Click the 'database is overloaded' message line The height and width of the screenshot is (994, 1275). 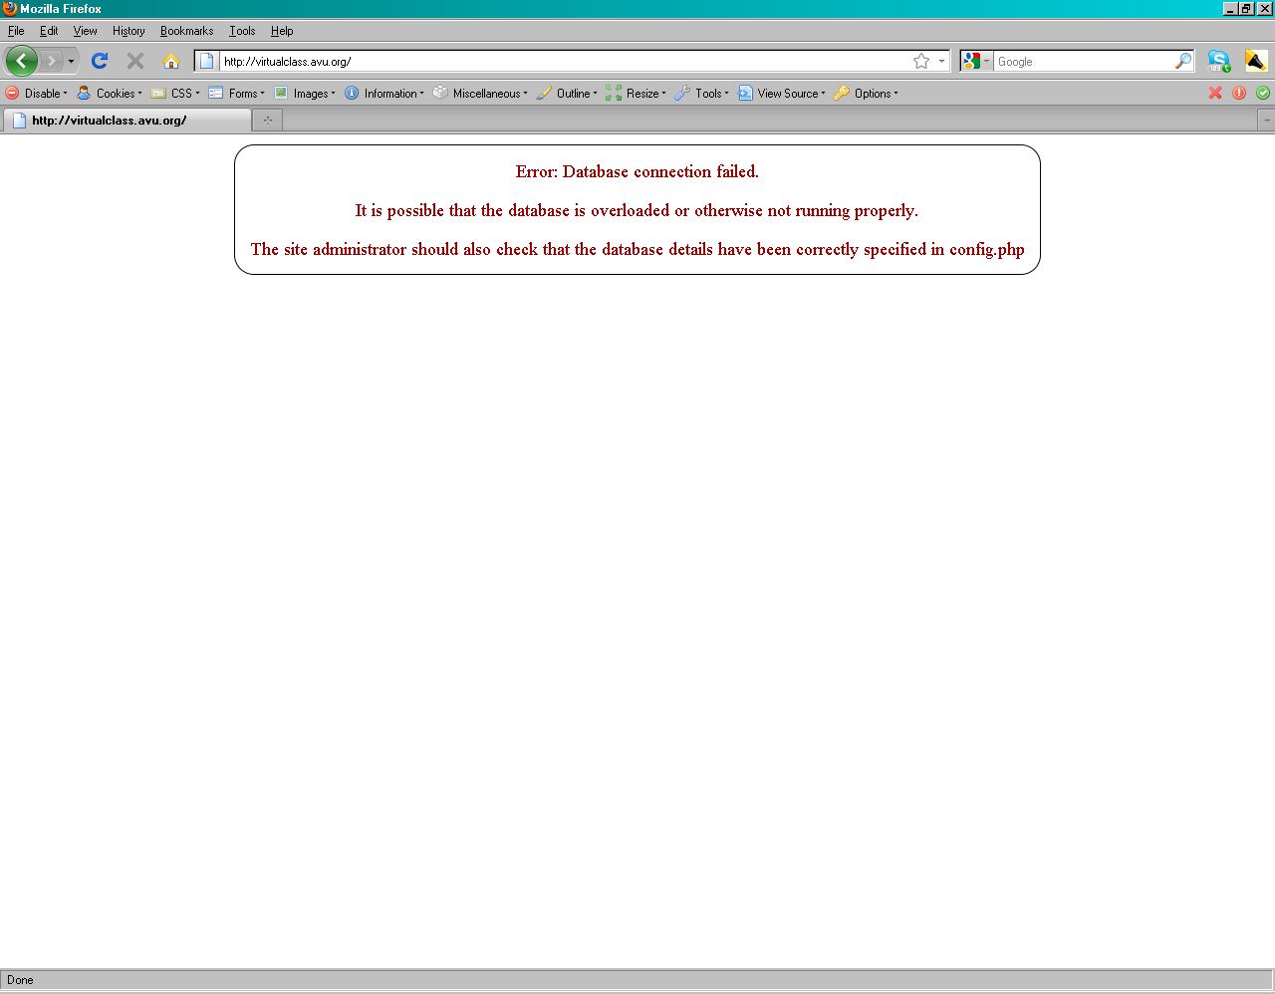tap(637, 210)
